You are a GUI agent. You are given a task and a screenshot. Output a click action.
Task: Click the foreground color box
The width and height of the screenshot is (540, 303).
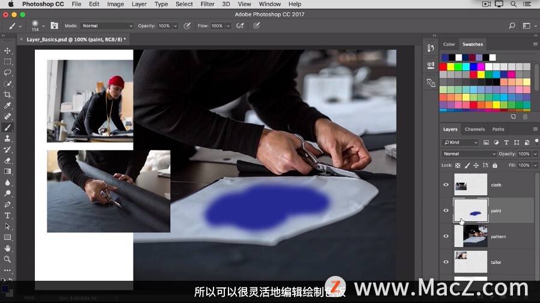click(x=5, y=289)
